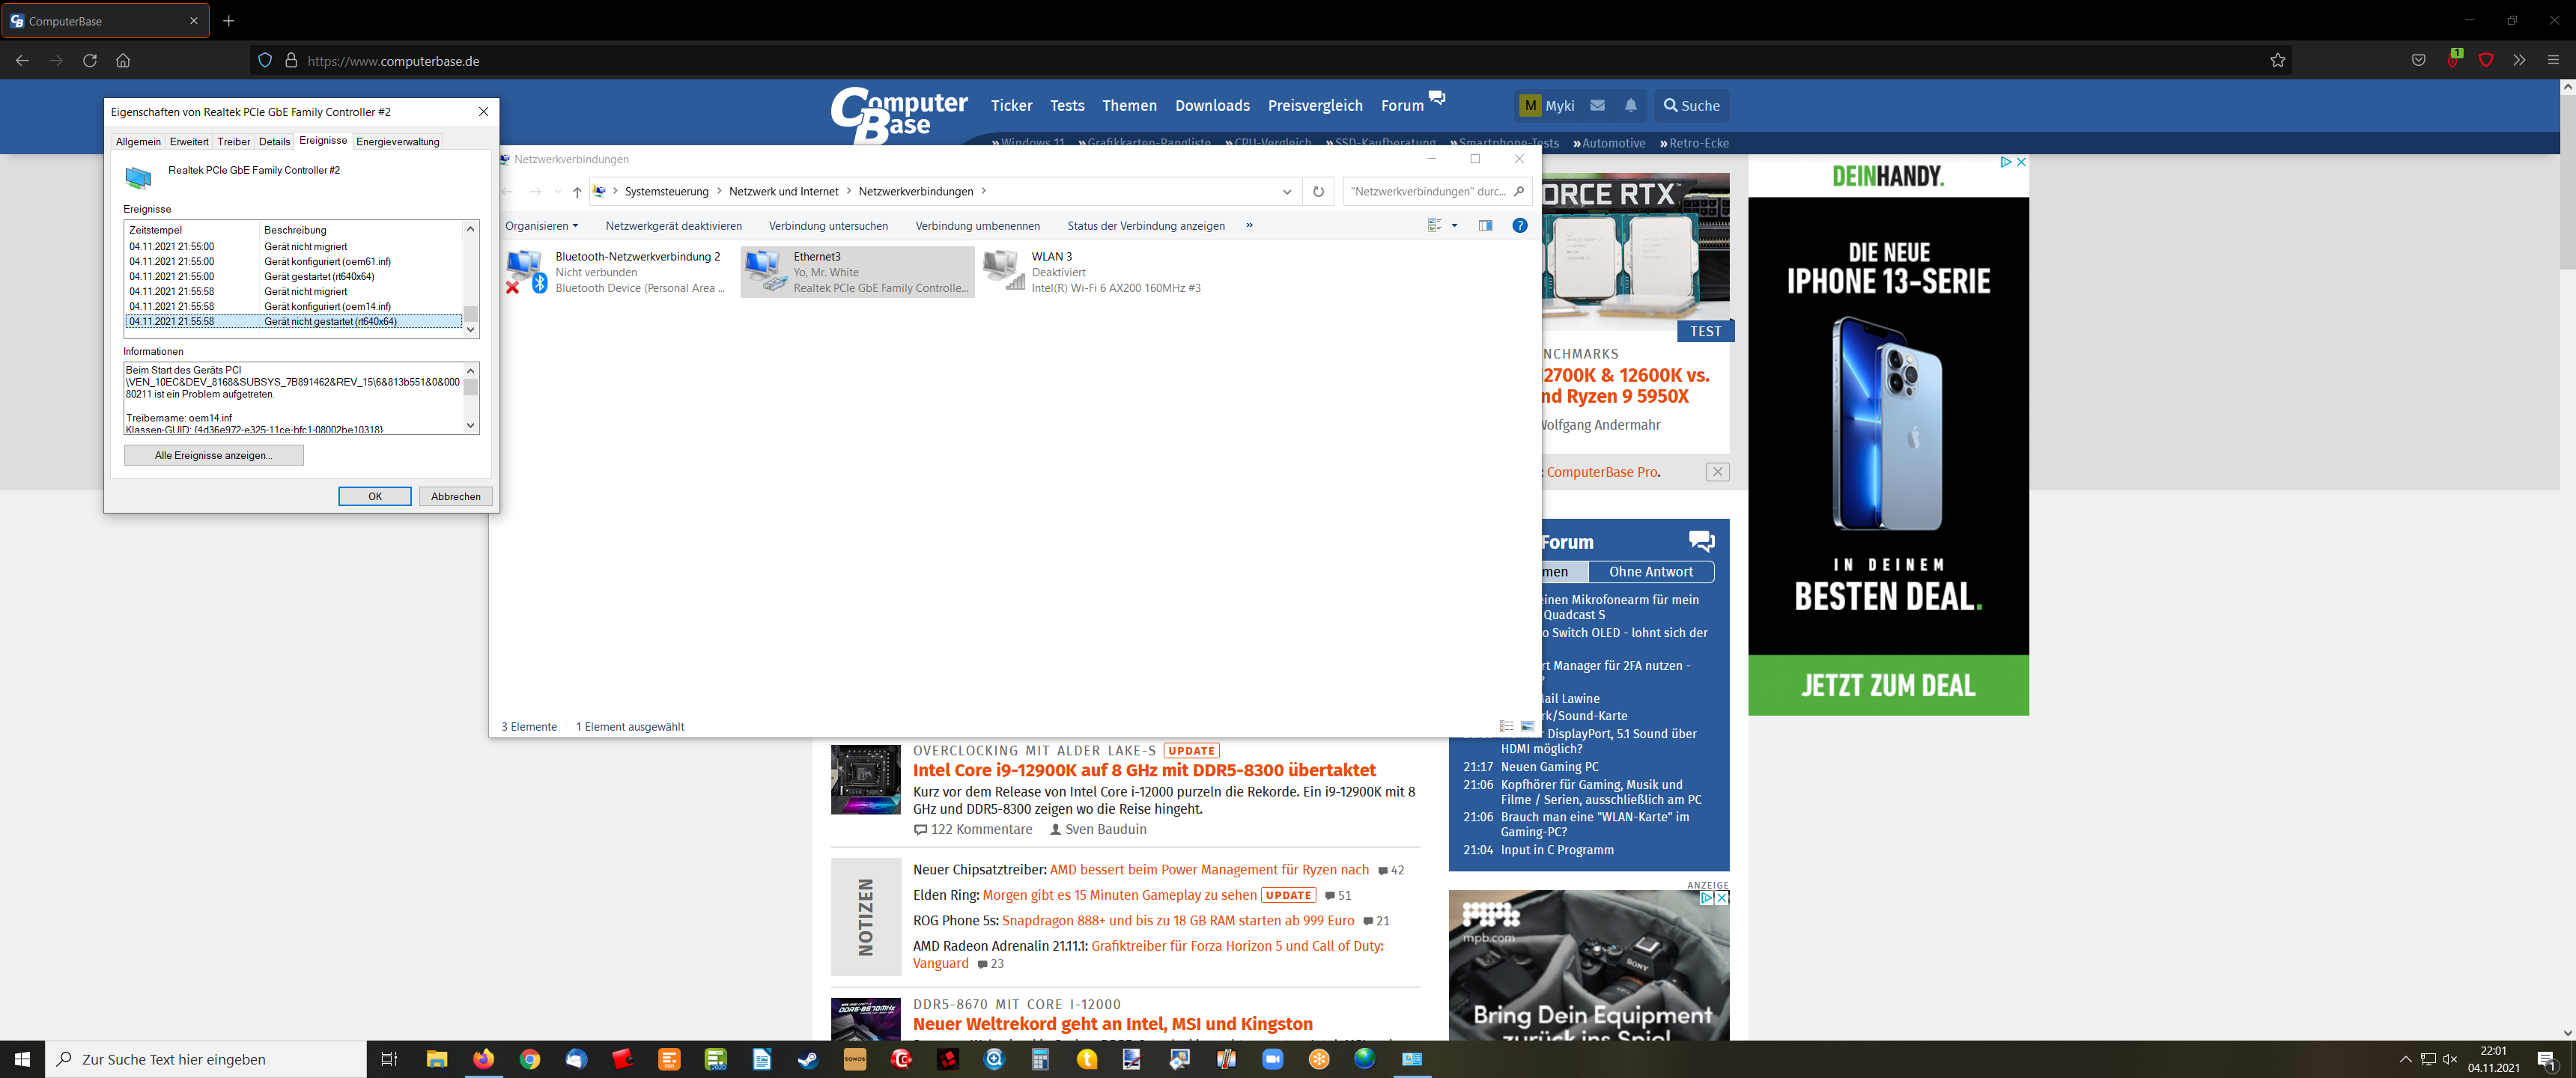Click the Windows taskbar search box
The height and width of the screenshot is (1078, 2576).
206,1059
